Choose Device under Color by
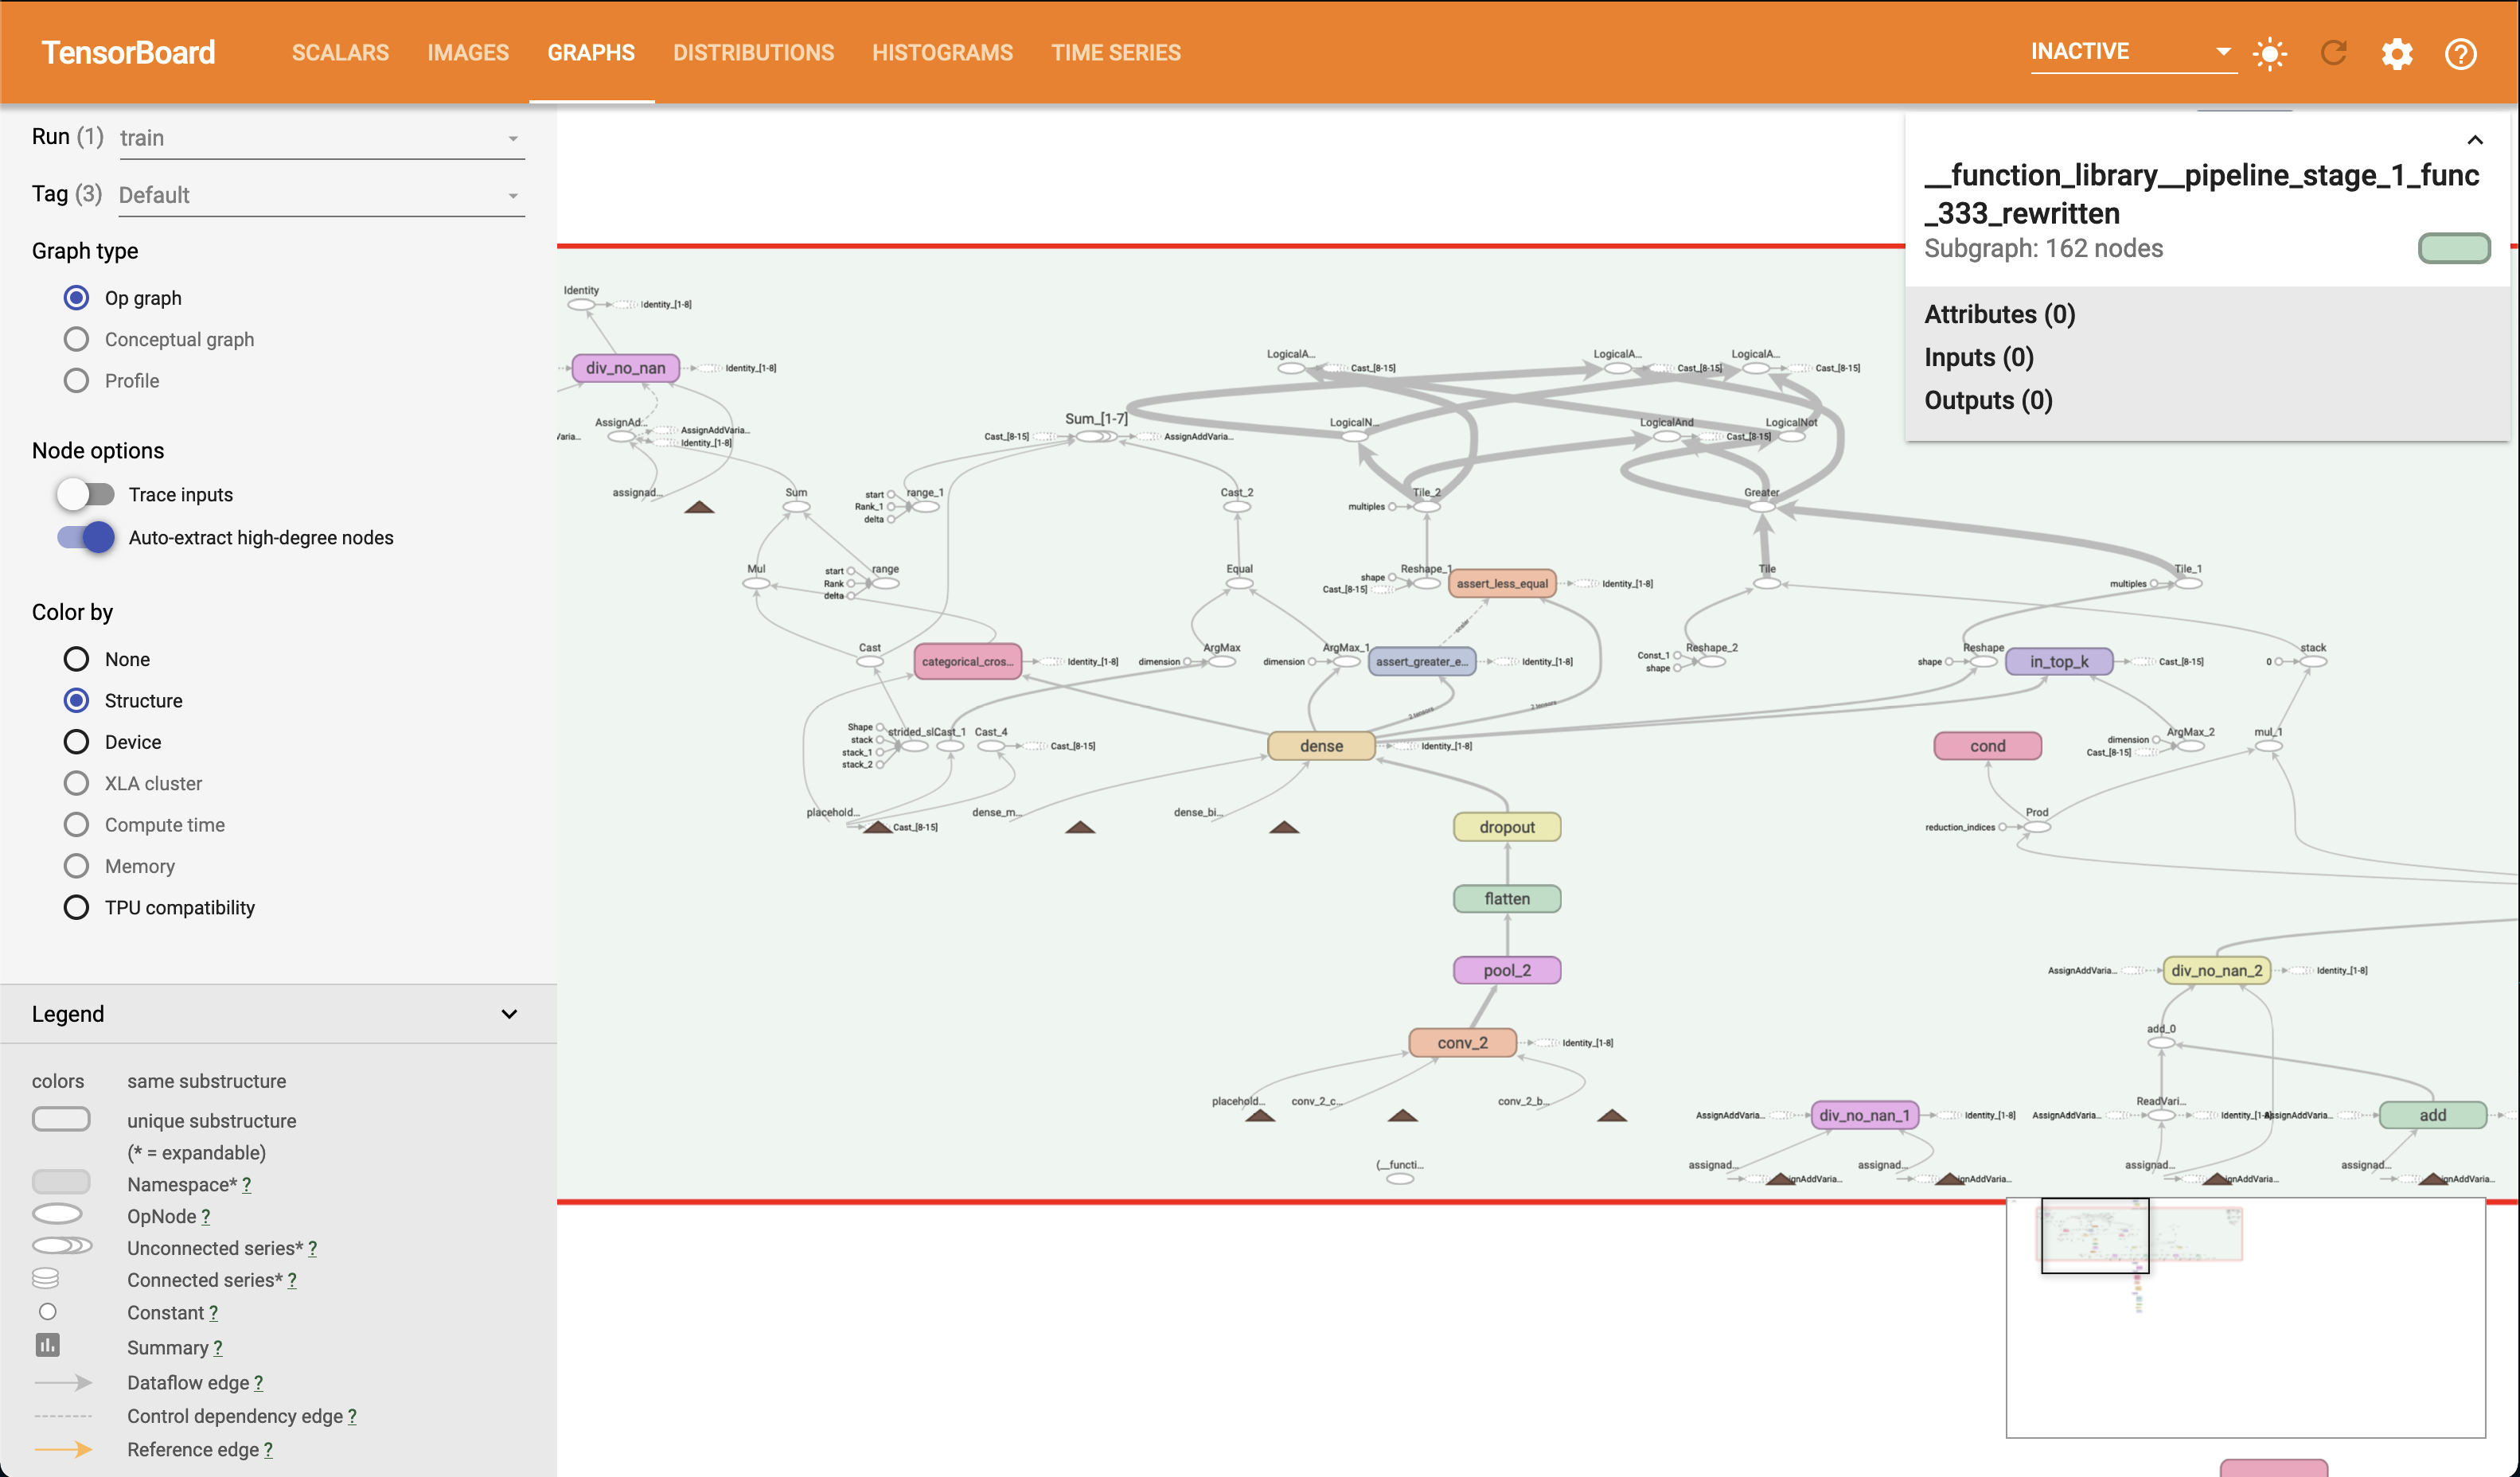The width and height of the screenshot is (2520, 1477). 76,742
